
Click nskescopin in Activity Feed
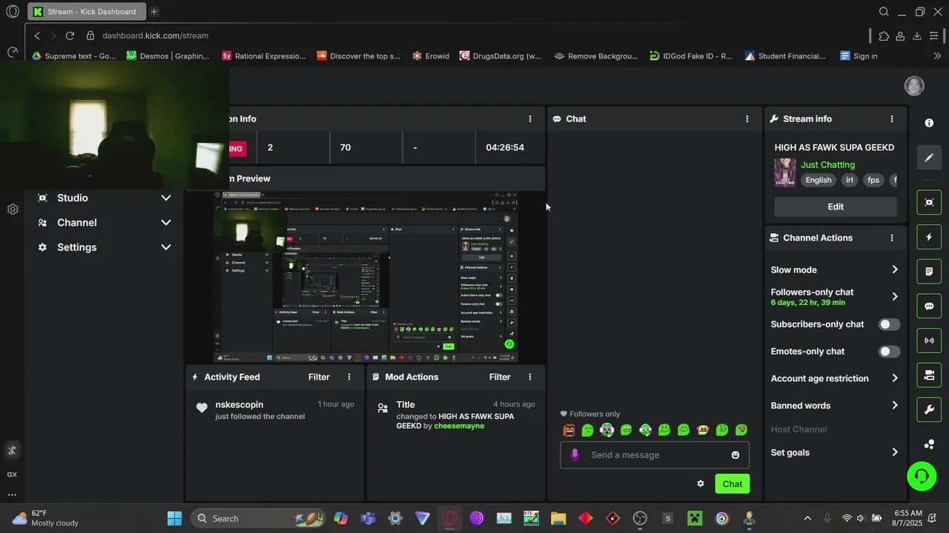[239, 404]
